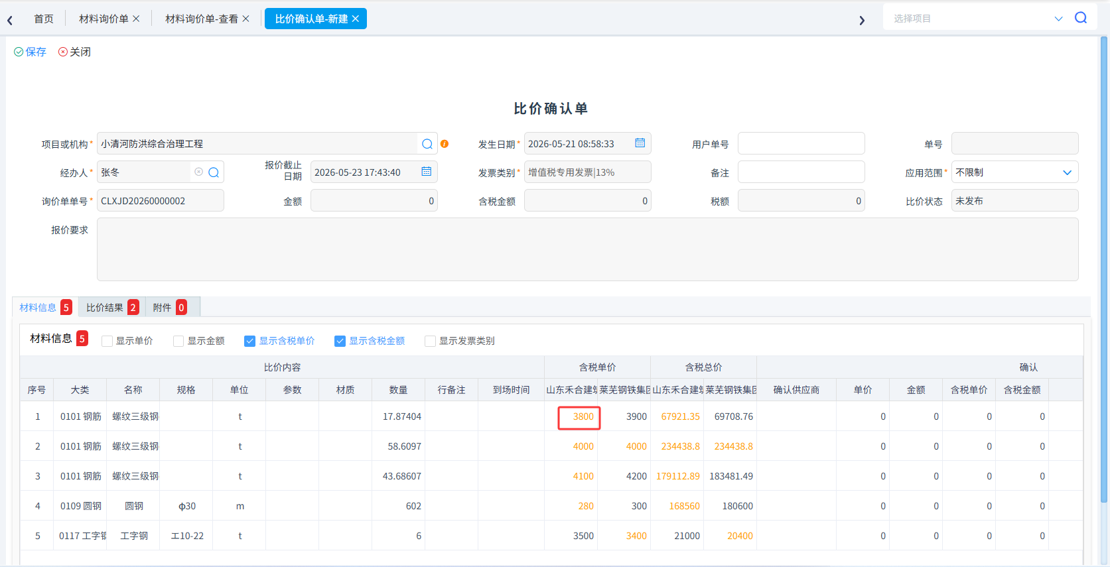This screenshot has width=1110, height=567.
Task: Enable the 显示单价 checkbox
Action: pyautogui.click(x=107, y=341)
